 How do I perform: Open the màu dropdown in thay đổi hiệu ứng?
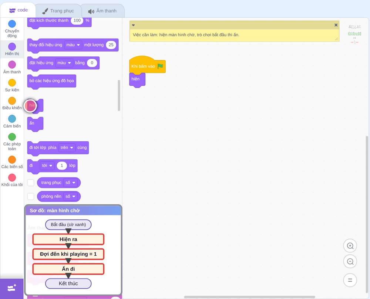click(x=73, y=45)
